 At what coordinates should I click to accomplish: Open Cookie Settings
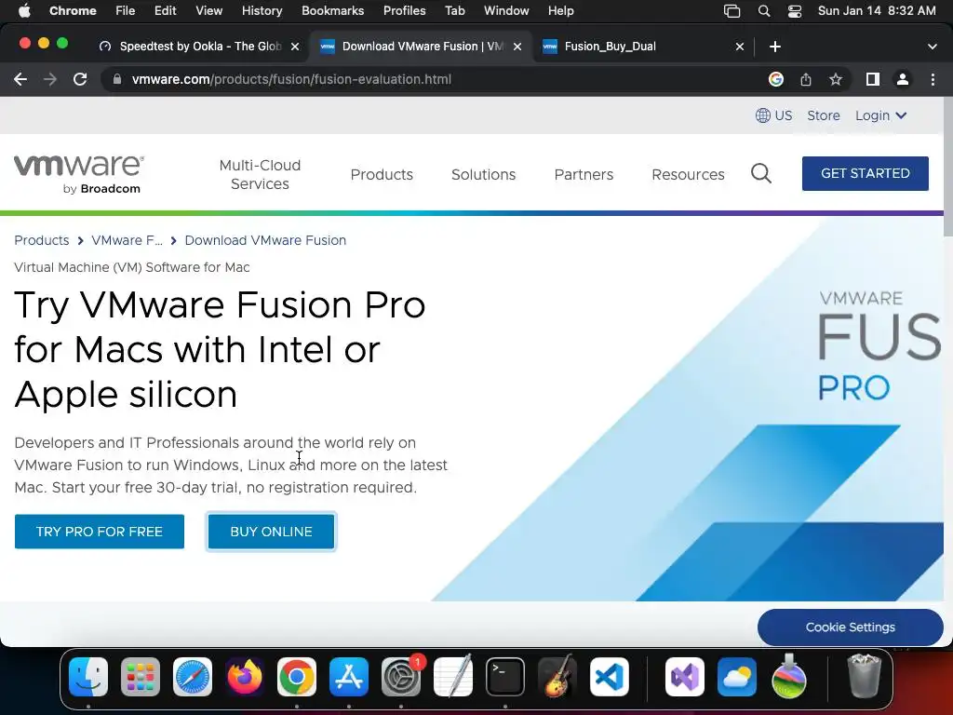tap(850, 627)
